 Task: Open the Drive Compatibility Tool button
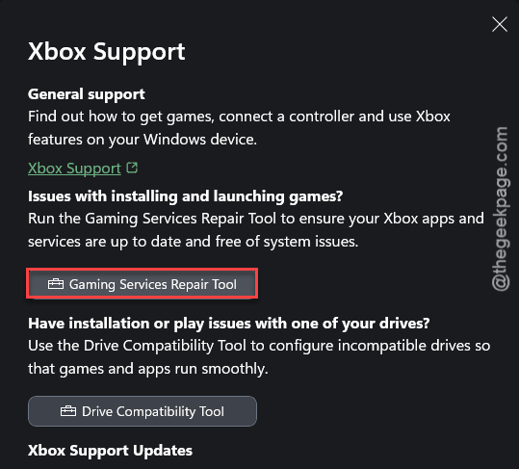coord(143,411)
